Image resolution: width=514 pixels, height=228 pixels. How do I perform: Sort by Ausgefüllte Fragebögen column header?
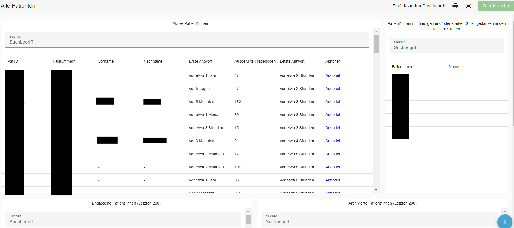coord(255,61)
